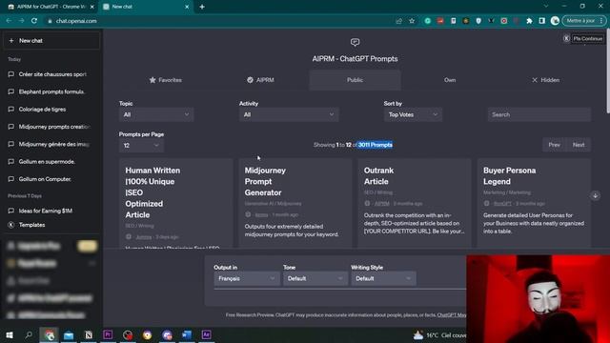Go to the Next page of prompts
610x343 pixels.
[x=579, y=145]
